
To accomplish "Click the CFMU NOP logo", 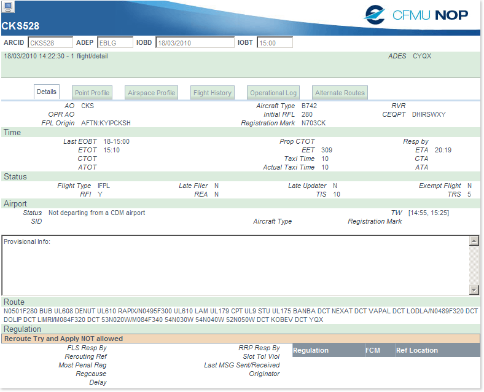I will click(416, 15).
